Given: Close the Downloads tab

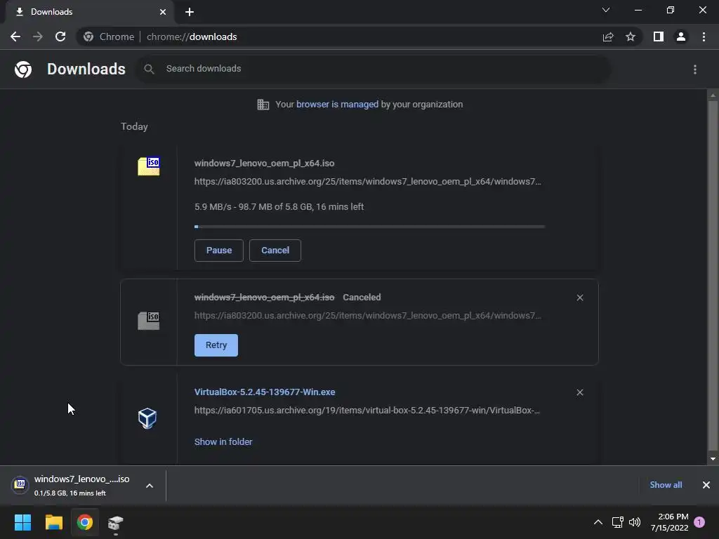Looking at the screenshot, I should [x=163, y=12].
